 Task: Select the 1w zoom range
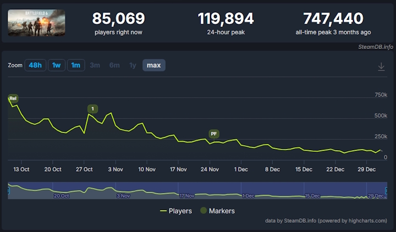click(x=57, y=65)
